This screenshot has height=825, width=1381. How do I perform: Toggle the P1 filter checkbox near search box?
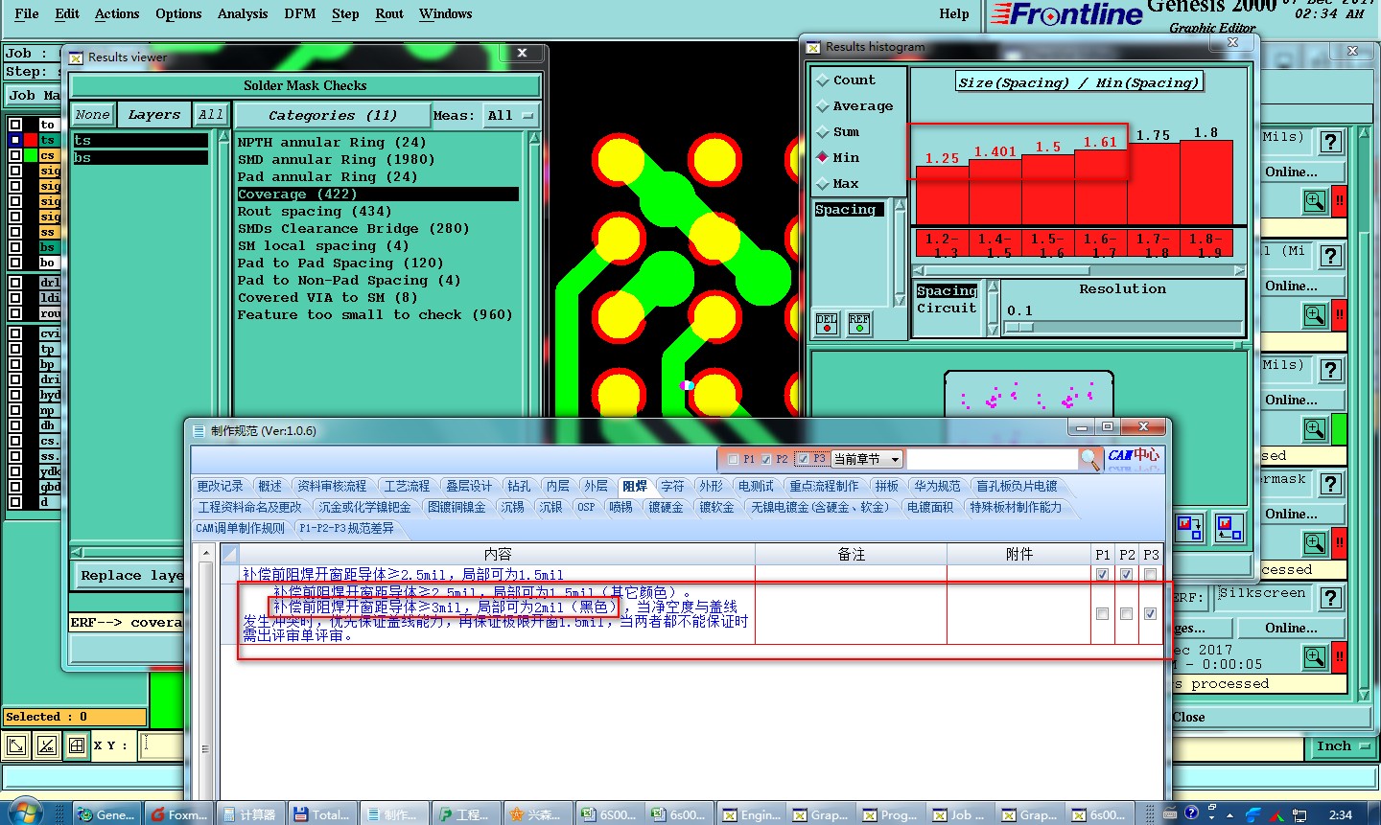tap(734, 460)
